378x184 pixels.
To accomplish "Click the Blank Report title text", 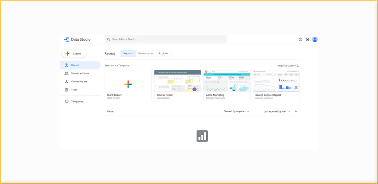I will pos(114,95).
